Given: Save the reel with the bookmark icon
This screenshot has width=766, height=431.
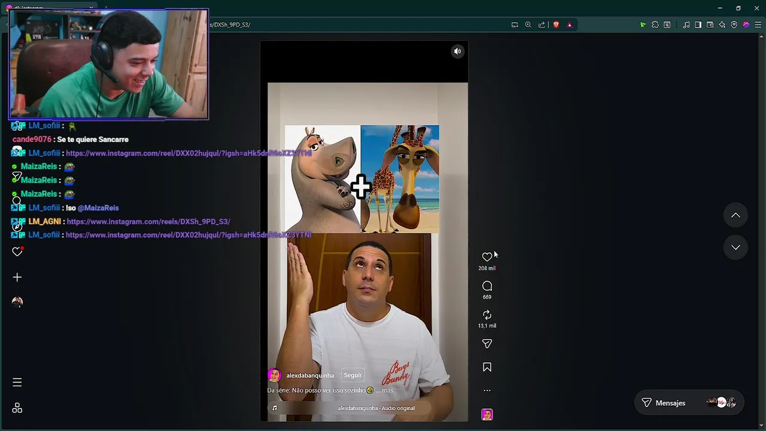Looking at the screenshot, I should [x=487, y=367].
